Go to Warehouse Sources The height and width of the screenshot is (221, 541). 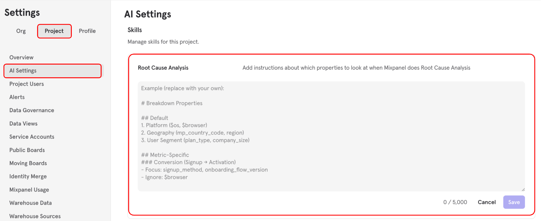[35, 216]
